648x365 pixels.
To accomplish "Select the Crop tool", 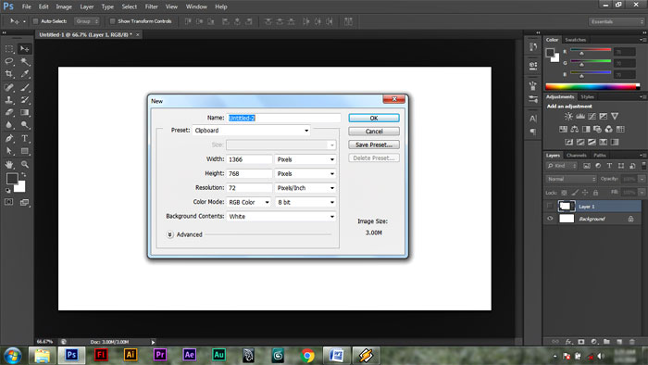I will point(9,74).
